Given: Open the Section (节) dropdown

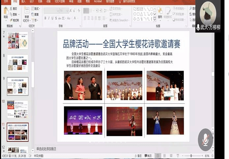Looking at the screenshot, I should click(x=36, y=20).
